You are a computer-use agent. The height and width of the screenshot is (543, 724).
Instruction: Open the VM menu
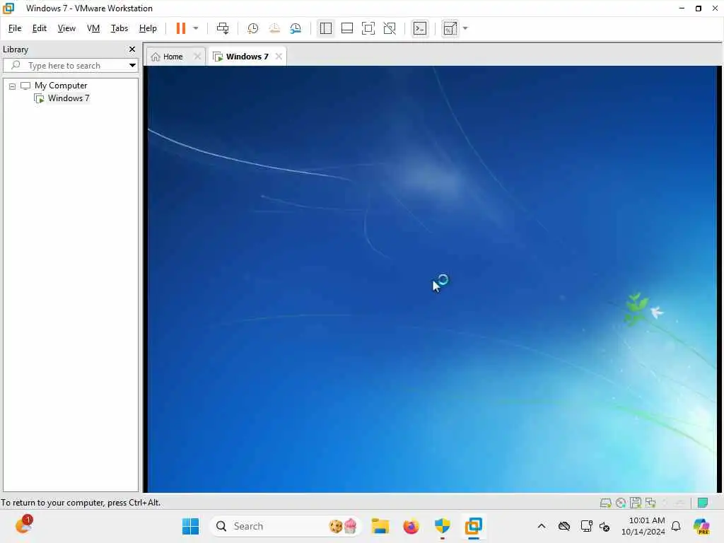93,28
